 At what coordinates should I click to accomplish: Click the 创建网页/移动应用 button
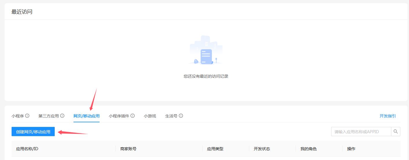[33, 132]
